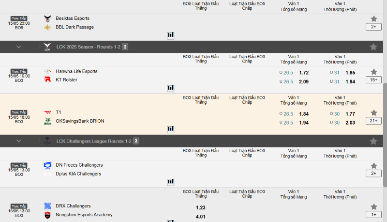Favorite the LCK 2025 Season league

pyautogui.click(x=373, y=47)
